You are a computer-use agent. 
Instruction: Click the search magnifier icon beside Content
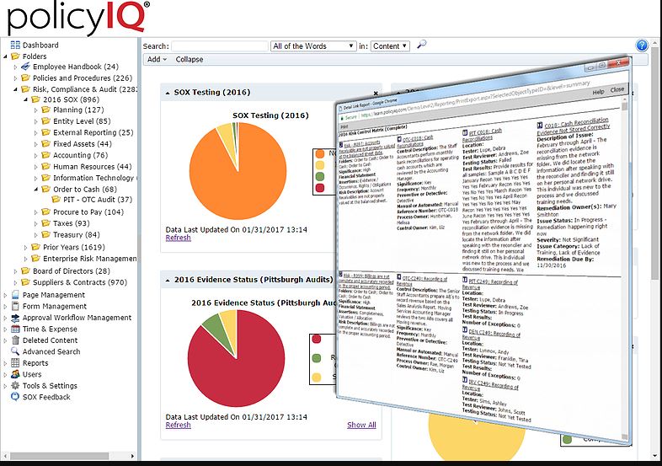point(421,44)
